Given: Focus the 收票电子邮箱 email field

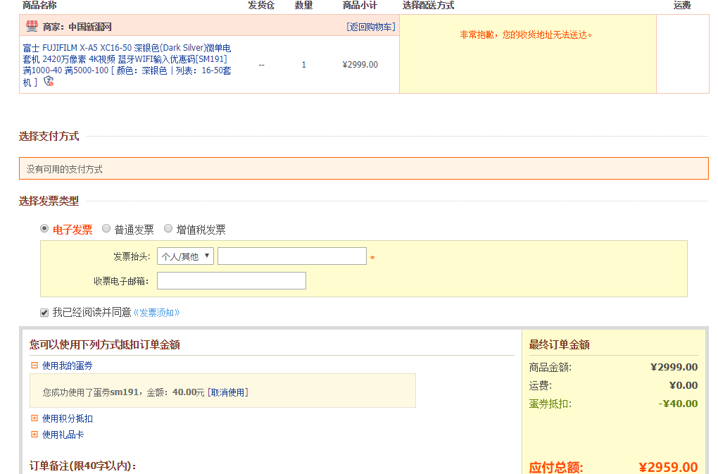Looking at the screenshot, I should tap(231, 281).
